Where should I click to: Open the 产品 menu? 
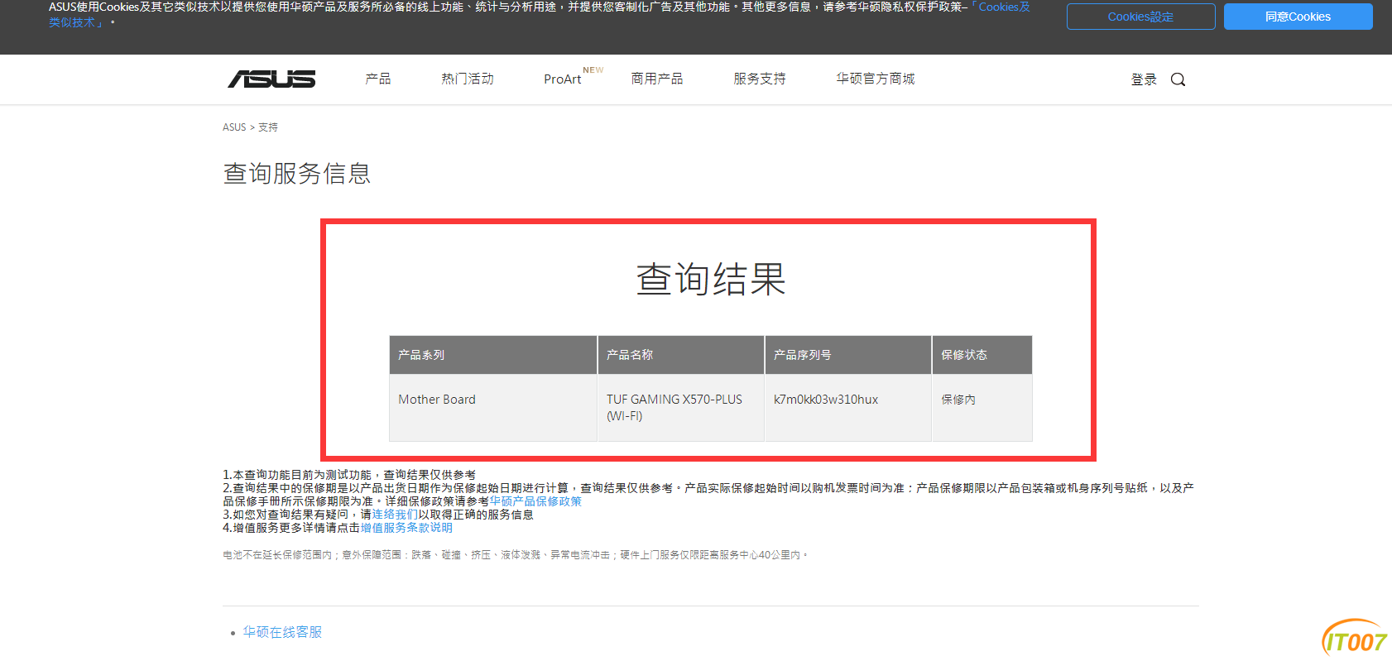coord(378,79)
